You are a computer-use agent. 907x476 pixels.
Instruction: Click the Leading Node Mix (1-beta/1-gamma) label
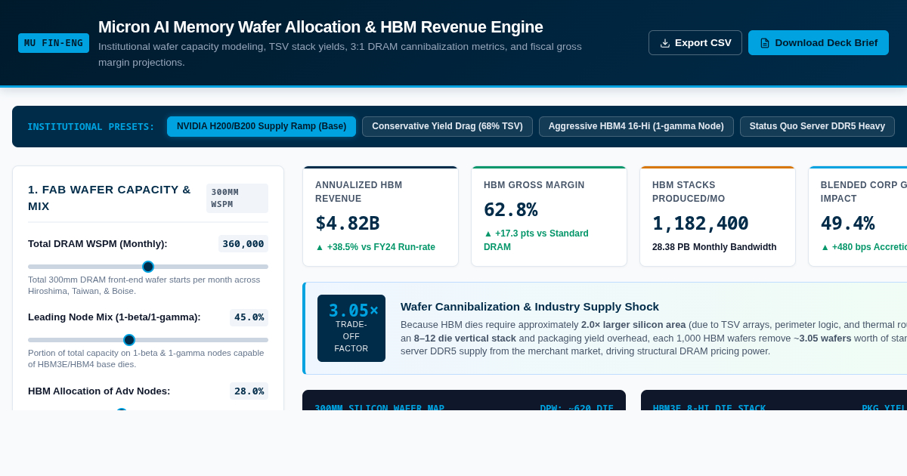[x=114, y=317]
